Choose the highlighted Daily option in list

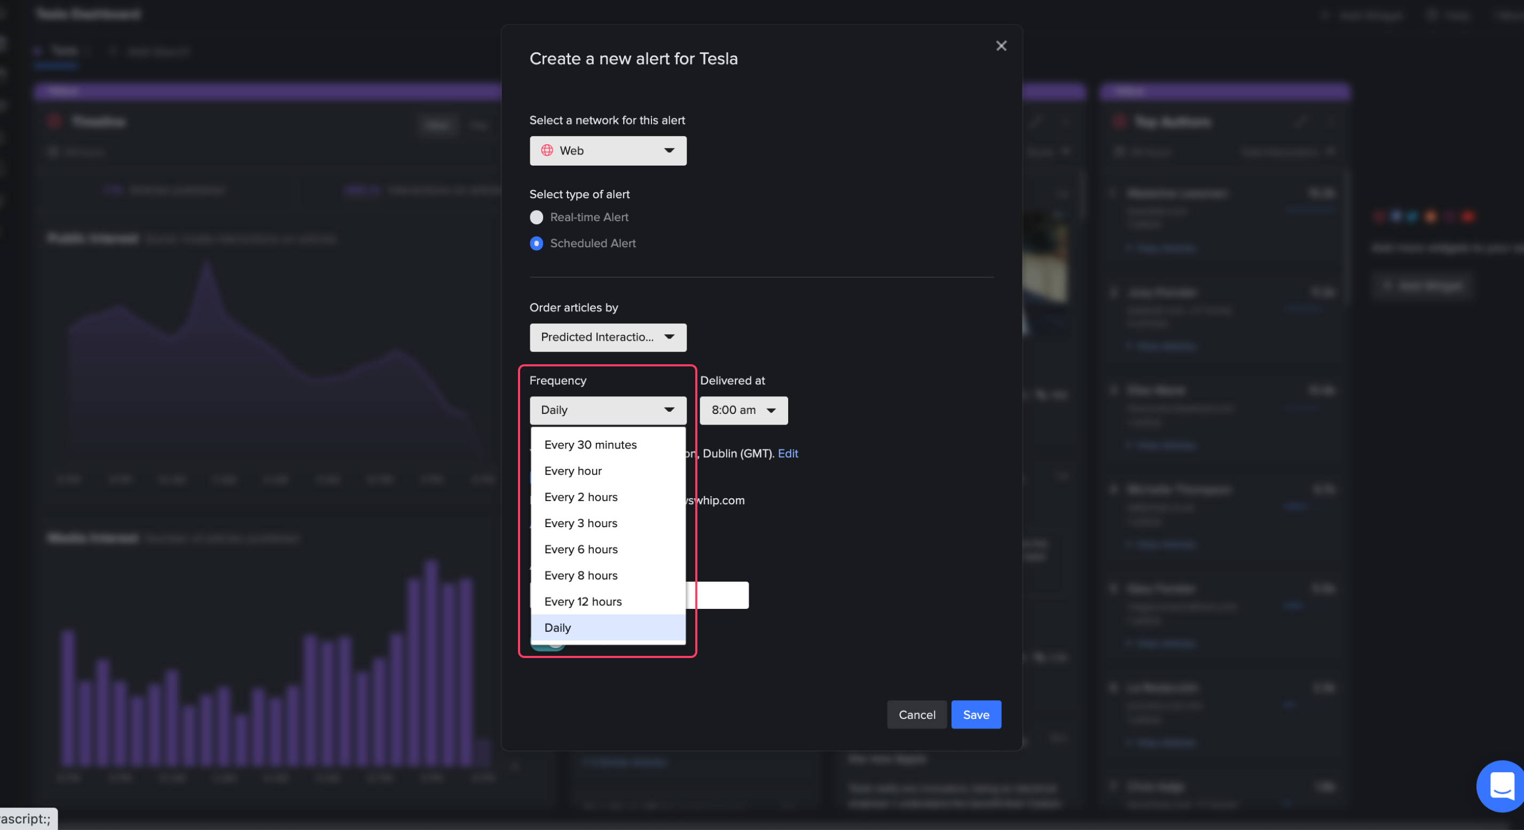tap(608, 627)
